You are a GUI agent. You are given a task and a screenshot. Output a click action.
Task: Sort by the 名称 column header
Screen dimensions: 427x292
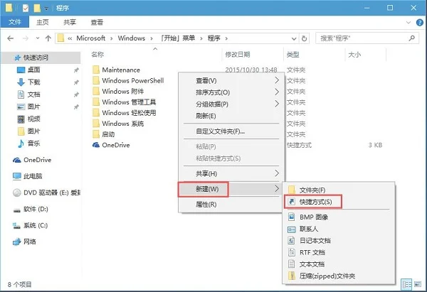point(97,55)
